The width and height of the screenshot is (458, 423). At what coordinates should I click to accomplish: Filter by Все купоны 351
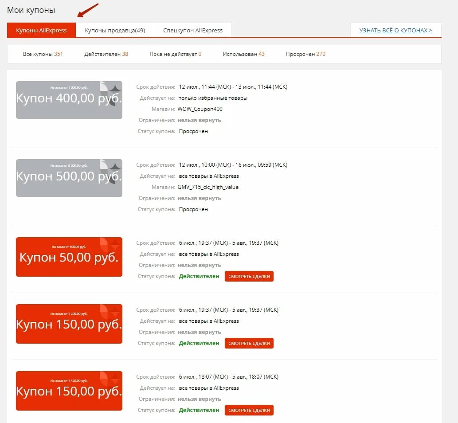43,54
